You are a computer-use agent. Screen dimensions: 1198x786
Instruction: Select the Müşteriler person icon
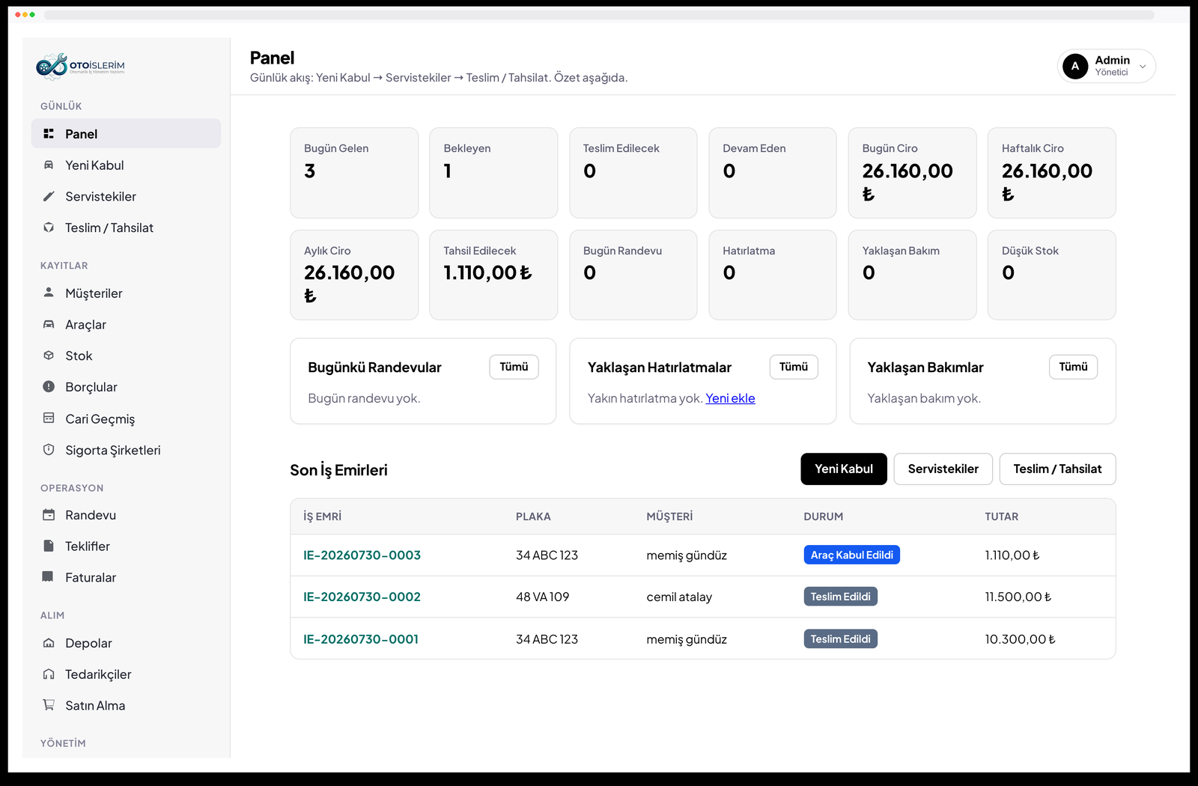tap(49, 293)
